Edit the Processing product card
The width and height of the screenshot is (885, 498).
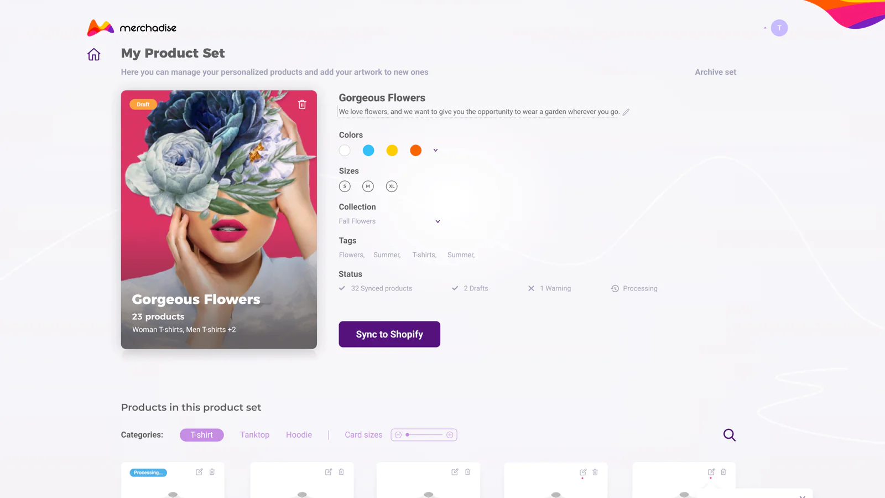coord(199,472)
